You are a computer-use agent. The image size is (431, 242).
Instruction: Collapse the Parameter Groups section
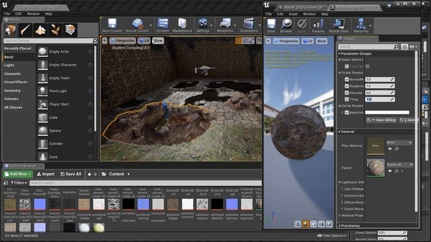click(x=339, y=54)
